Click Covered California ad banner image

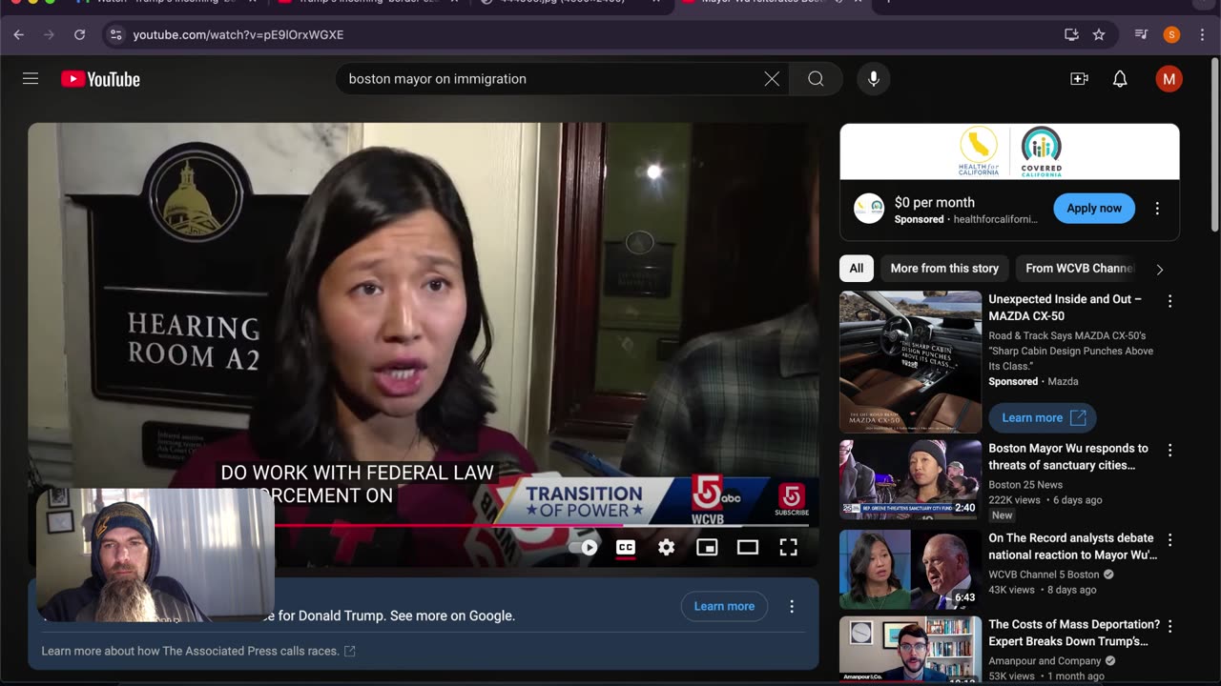[x=1009, y=151]
